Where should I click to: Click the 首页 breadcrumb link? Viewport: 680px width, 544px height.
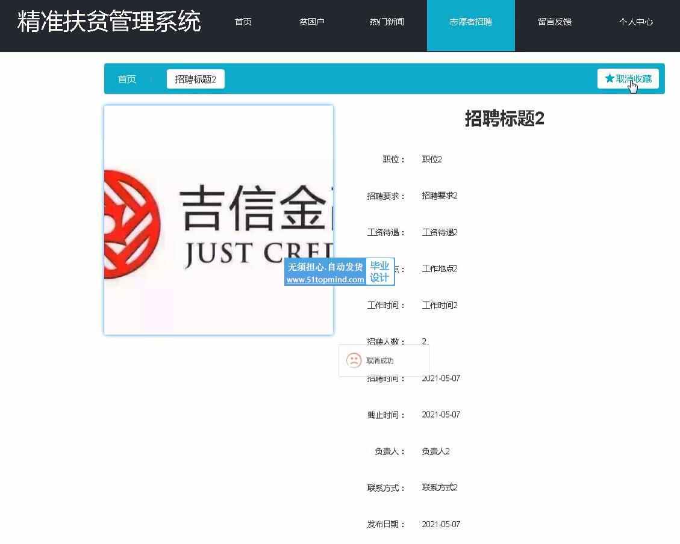click(127, 79)
